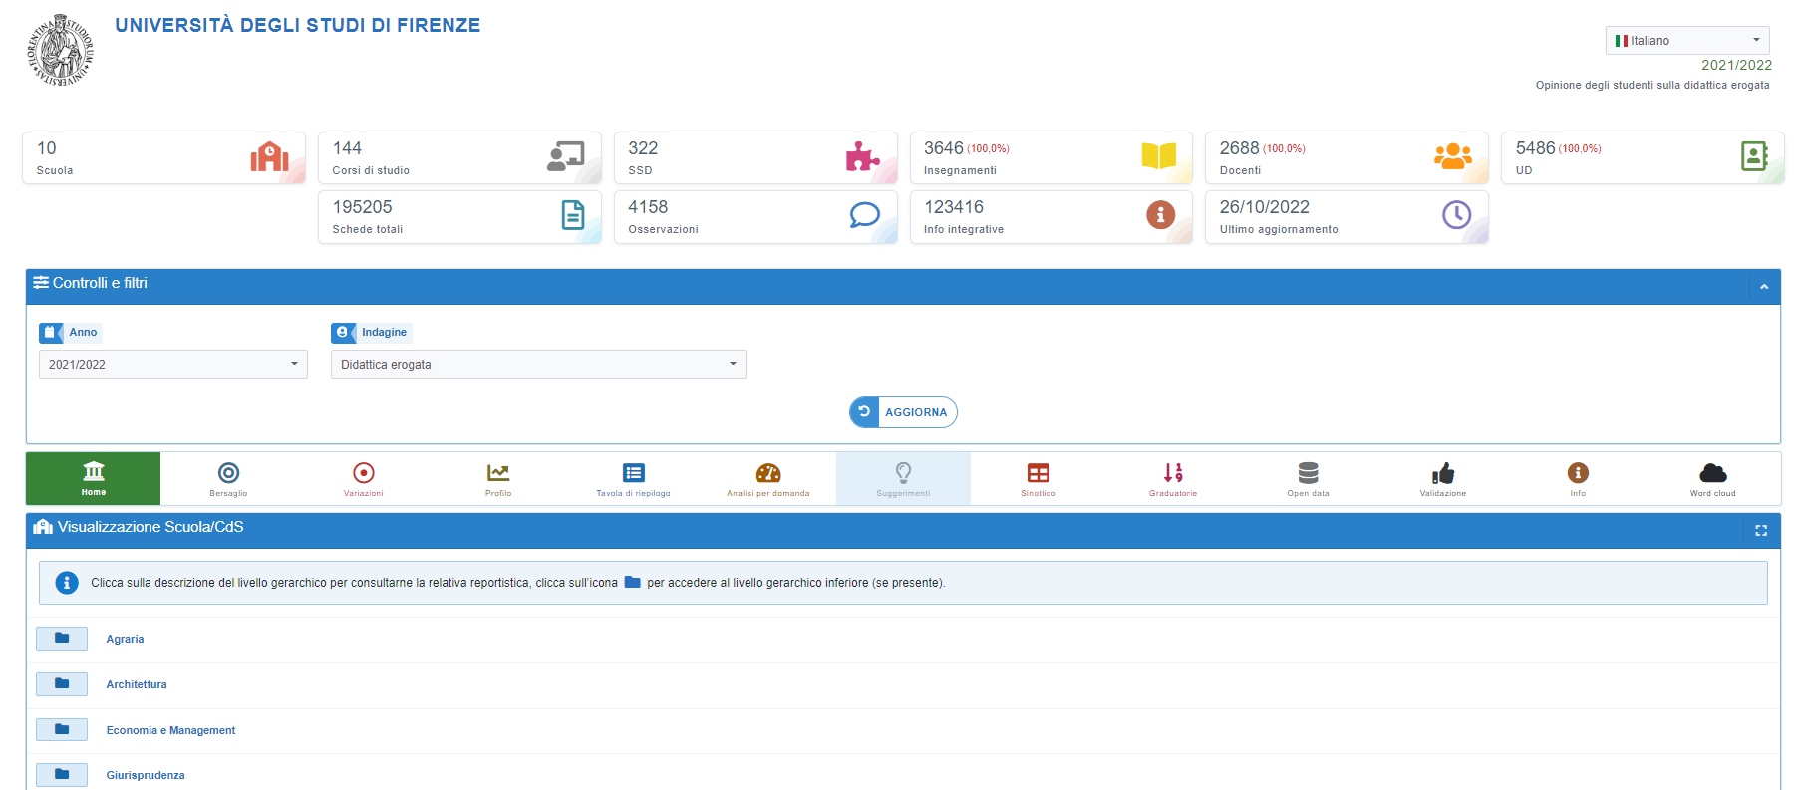Screen dimensions: 1798x790
Task: Open the Validazione tab
Action: pos(1443,479)
